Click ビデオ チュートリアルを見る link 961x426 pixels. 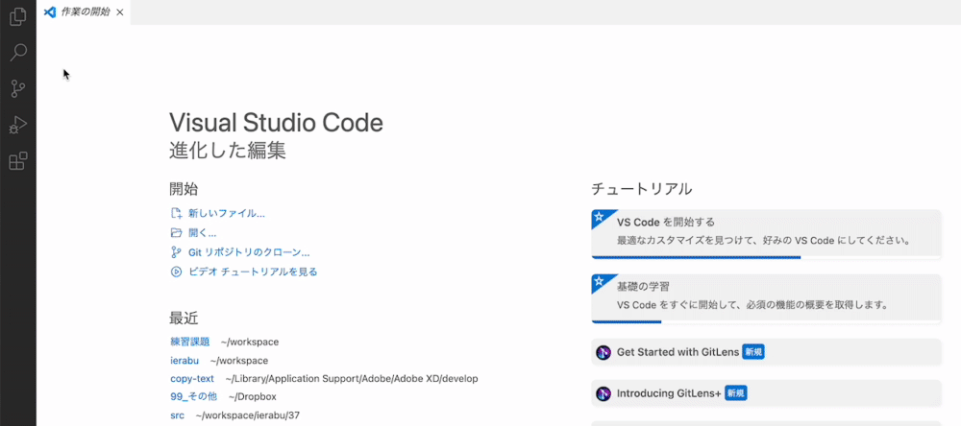[x=253, y=272]
